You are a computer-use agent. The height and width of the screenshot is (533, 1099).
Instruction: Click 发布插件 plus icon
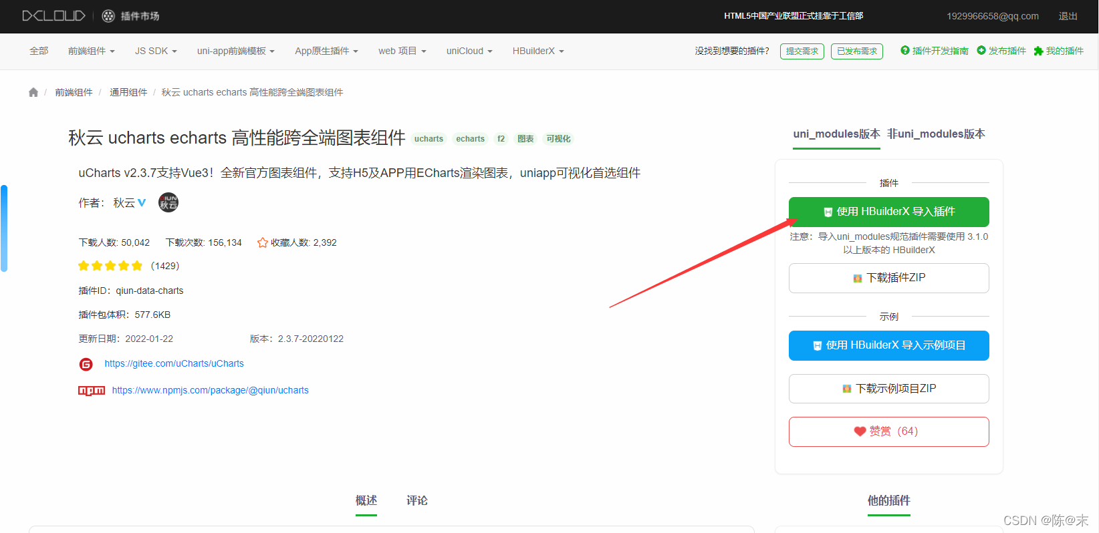981,50
